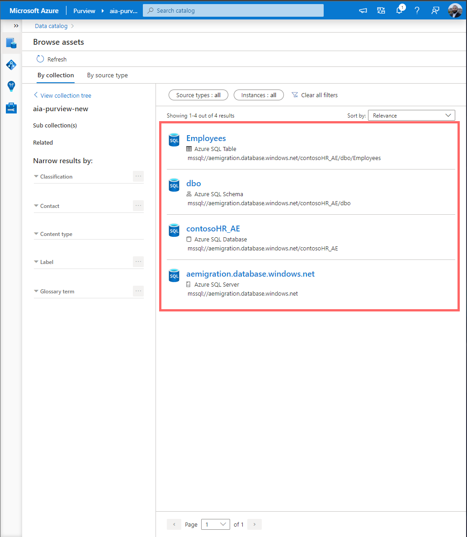This screenshot has width=467, height=537.
Task: Collapse the Content type filter section
Action: (36, 234)
